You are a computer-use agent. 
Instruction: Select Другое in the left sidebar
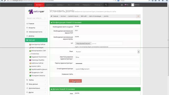click(x=36, y=92)
